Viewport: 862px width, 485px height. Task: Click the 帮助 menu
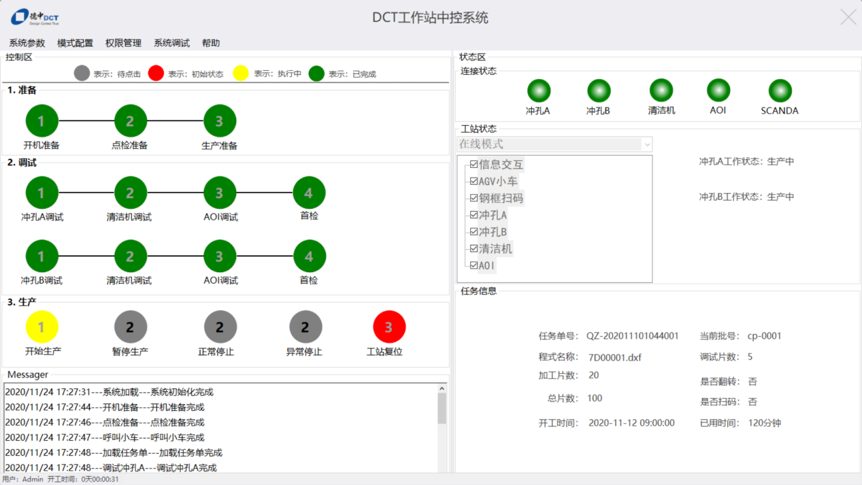[x=211, y=43]
